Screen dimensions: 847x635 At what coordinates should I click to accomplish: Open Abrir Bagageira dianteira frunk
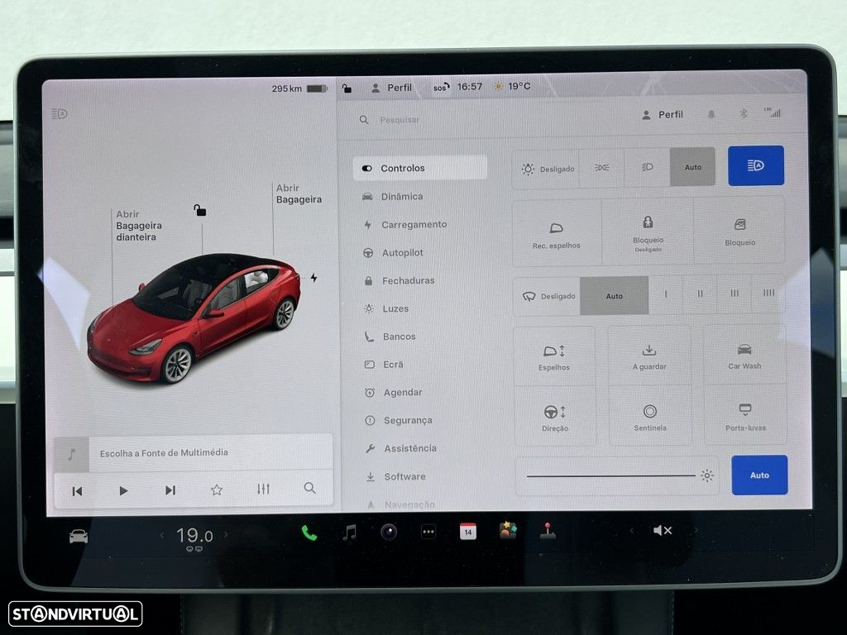(139, 226)
